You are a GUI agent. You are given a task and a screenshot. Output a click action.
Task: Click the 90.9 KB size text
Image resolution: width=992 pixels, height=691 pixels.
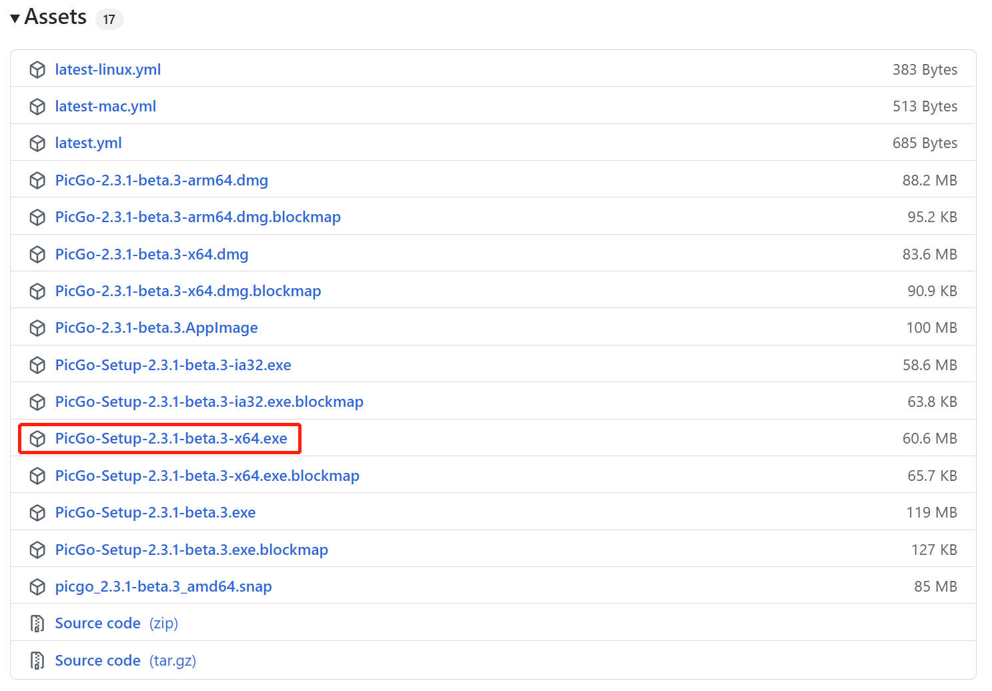click(x=932, y=291)
